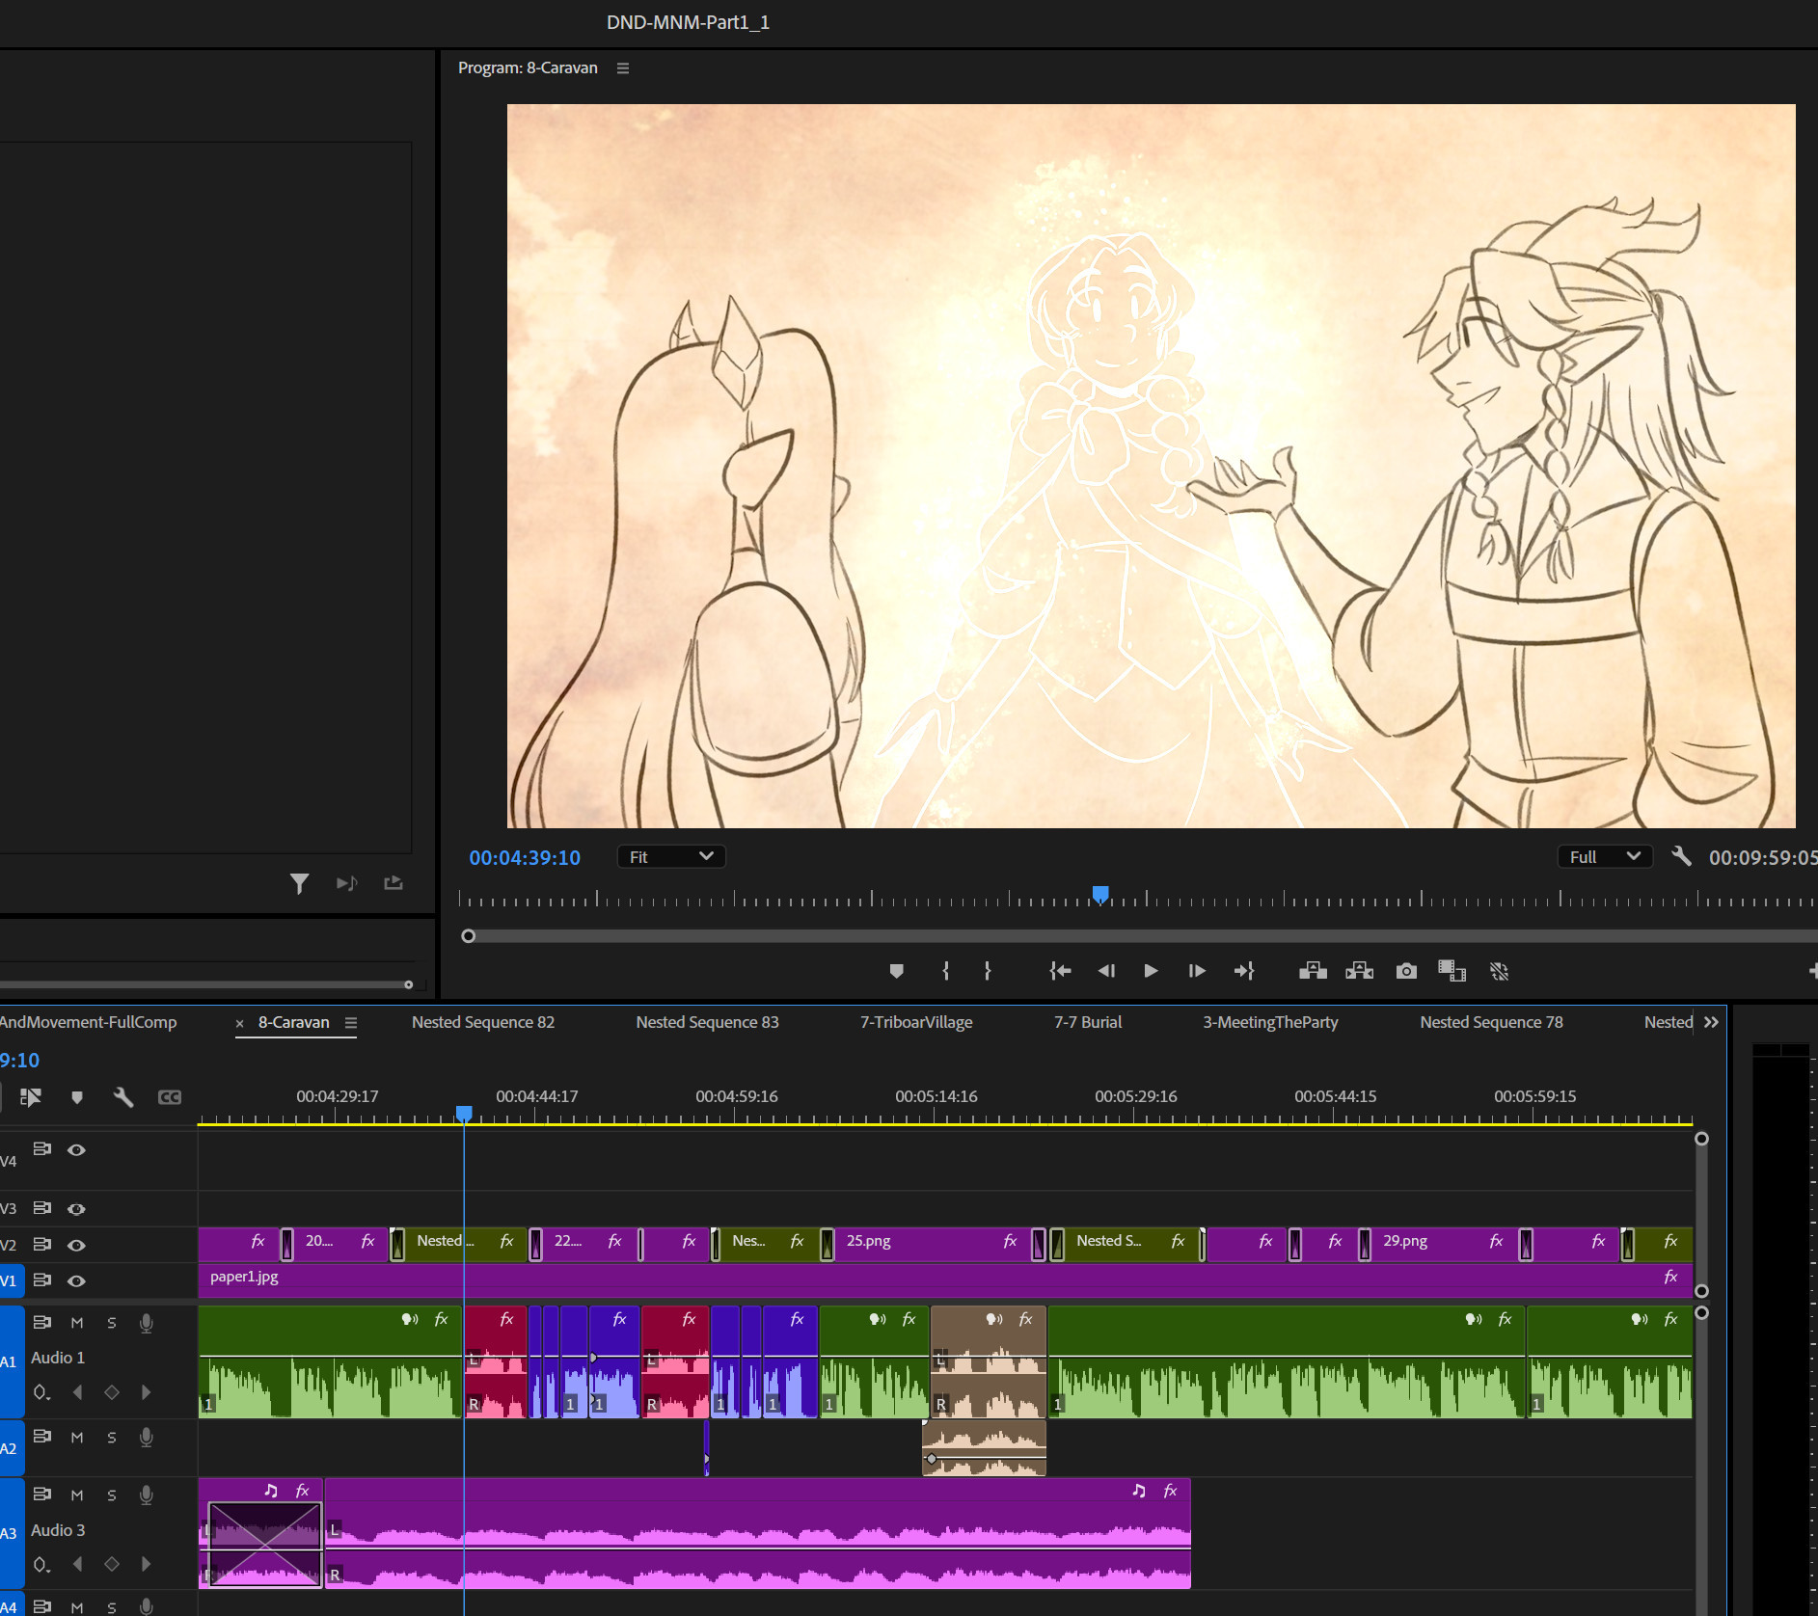This screenshot has height=1616, width=1818.
Task: Toggle sync lock on V4 track
Action: [x=42, y=1148]
